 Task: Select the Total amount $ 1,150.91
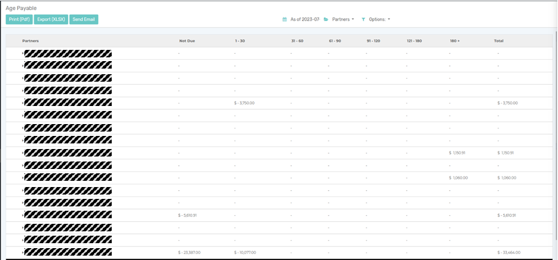pyautogui.click(x=506, y=153)
